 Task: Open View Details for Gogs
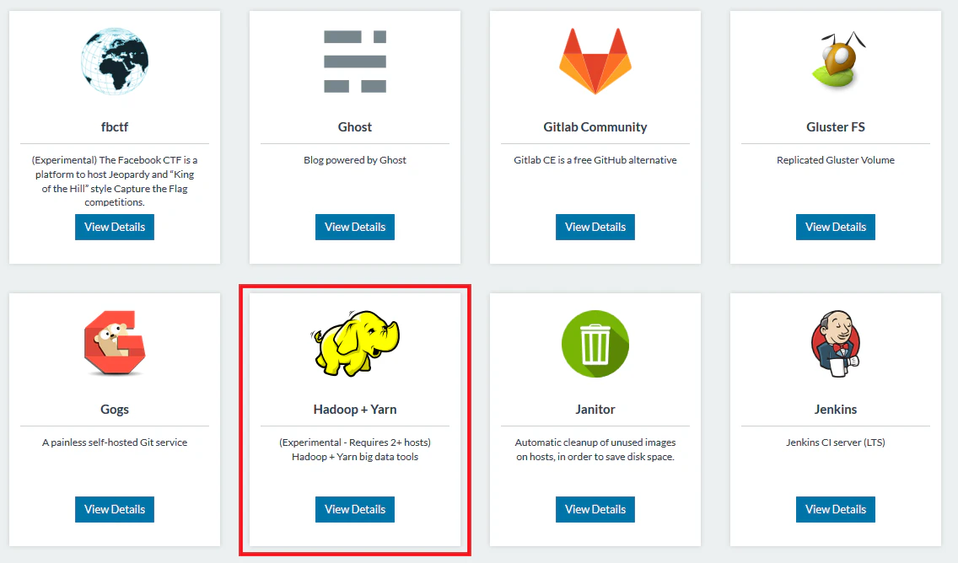tap(115, 509)
